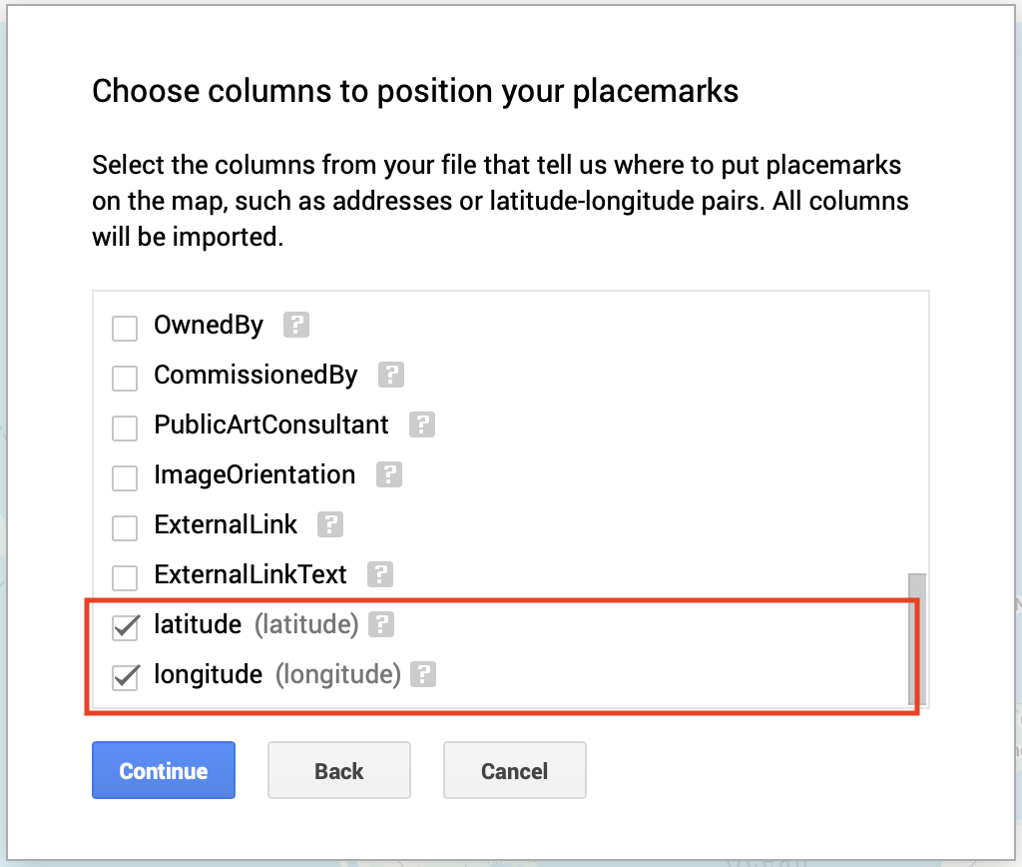
Task: Click the column list scrollbar thumb
Action: [x=917, y=639]
